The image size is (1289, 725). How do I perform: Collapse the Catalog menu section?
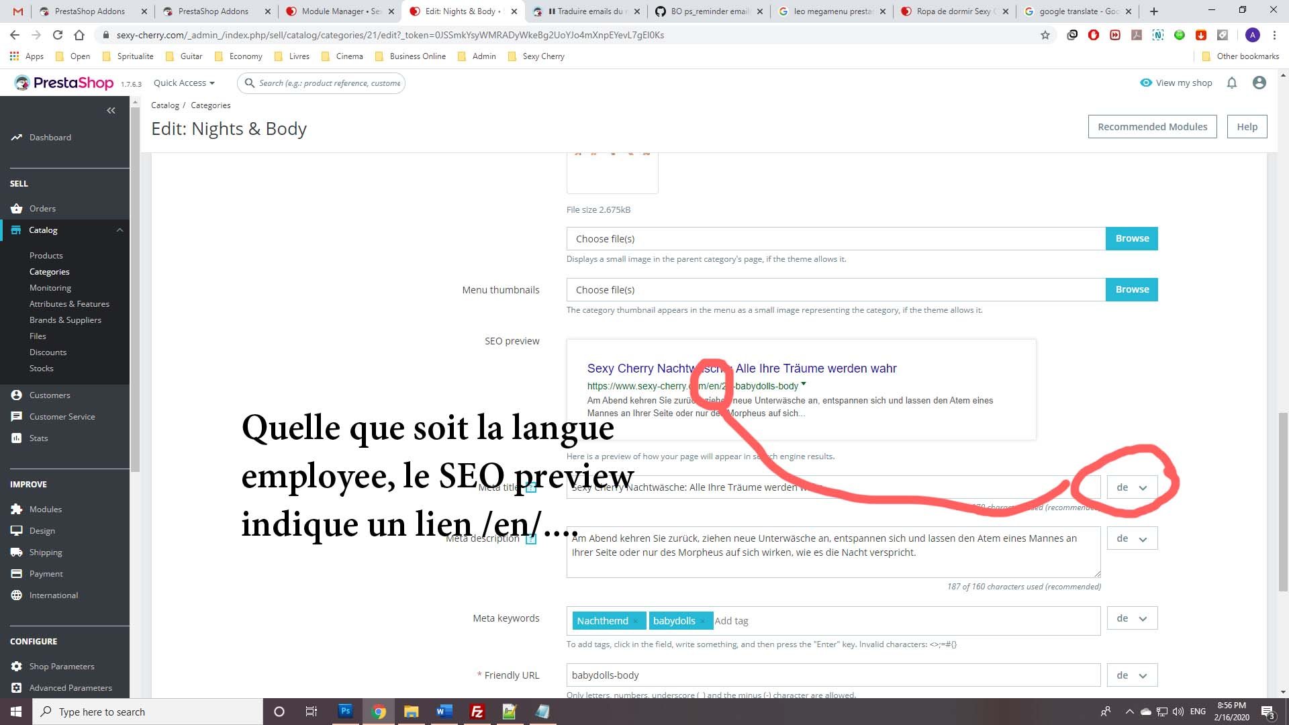pyautogui.click(x=120, y=230)
